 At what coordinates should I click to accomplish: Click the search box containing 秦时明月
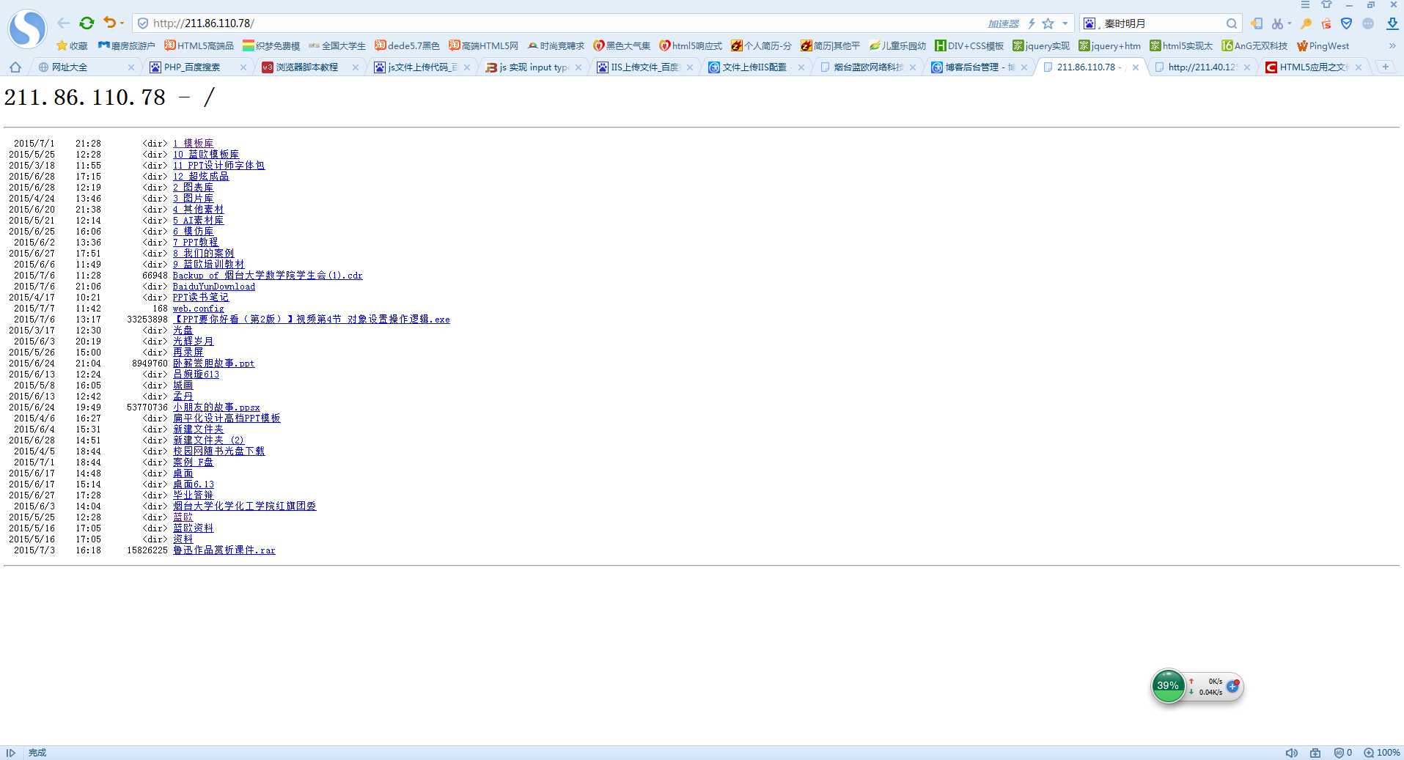pos(1162,23)
